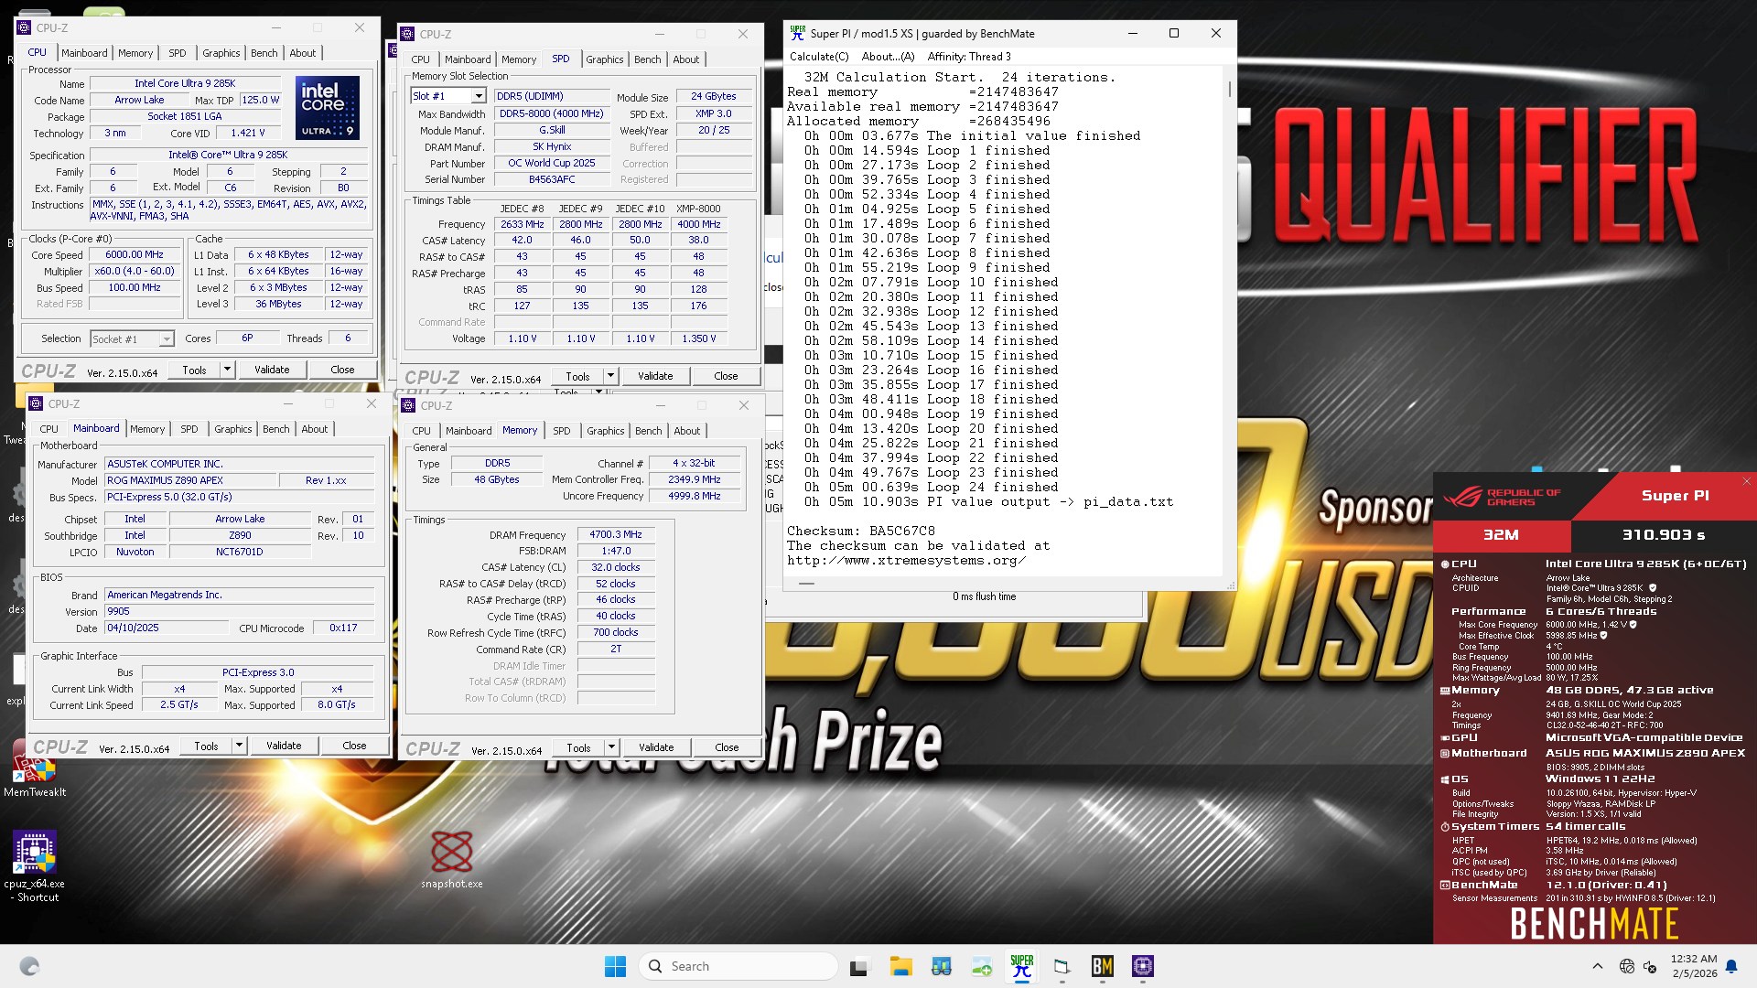Click the Part Number OC World Cup 2025 field
Viewport: 1757px width, 988px height.
[552, 163]
